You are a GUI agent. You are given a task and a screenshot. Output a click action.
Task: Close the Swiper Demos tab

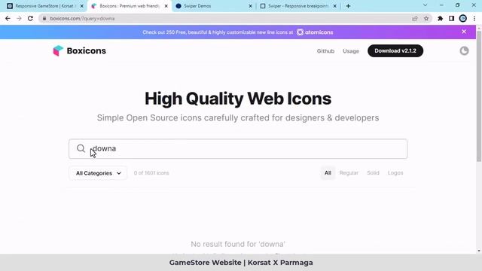coord(250,6)
